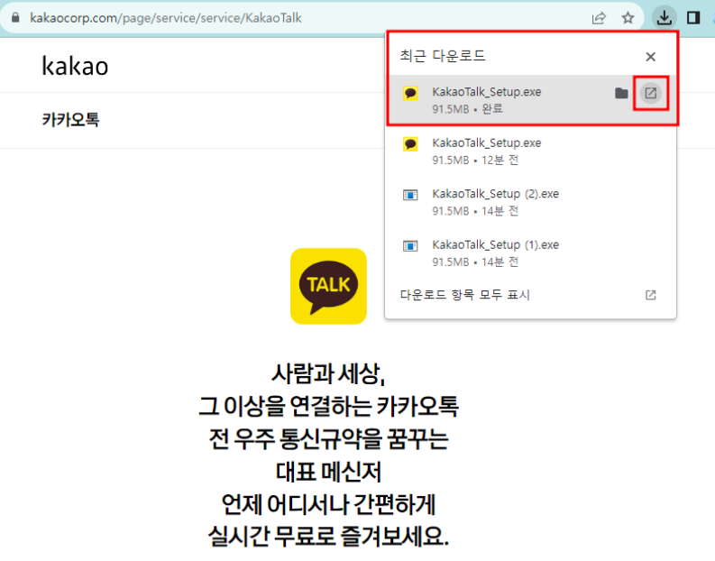Click the 최근 다운로드 popup title

[443, 56]
